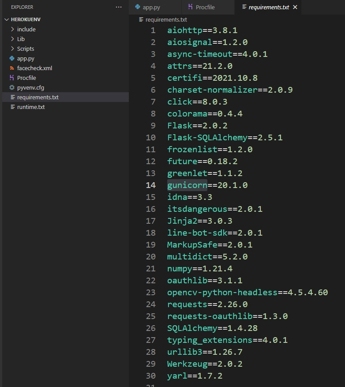
Task: Switch to the app.py editor tab
Action: coord(155,7)
